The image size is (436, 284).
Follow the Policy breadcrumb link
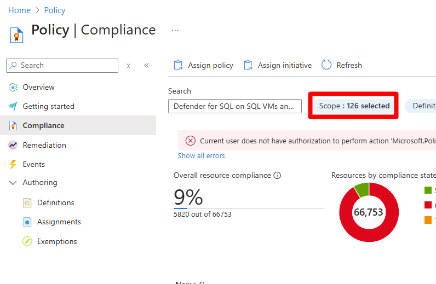pyautogui.click(x=55, y=10)
